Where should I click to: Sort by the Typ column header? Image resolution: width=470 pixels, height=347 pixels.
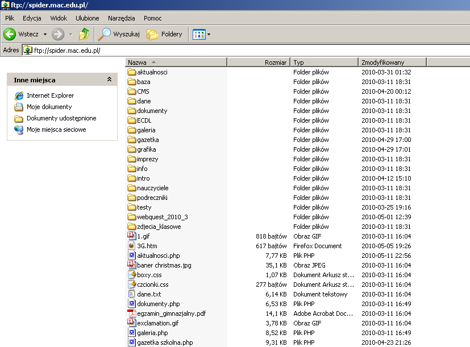coord(325,62)
